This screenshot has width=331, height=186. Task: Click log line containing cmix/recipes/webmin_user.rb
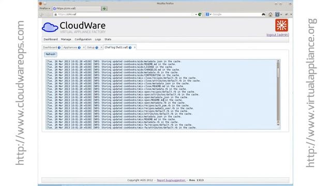click(x=119, y=109)
